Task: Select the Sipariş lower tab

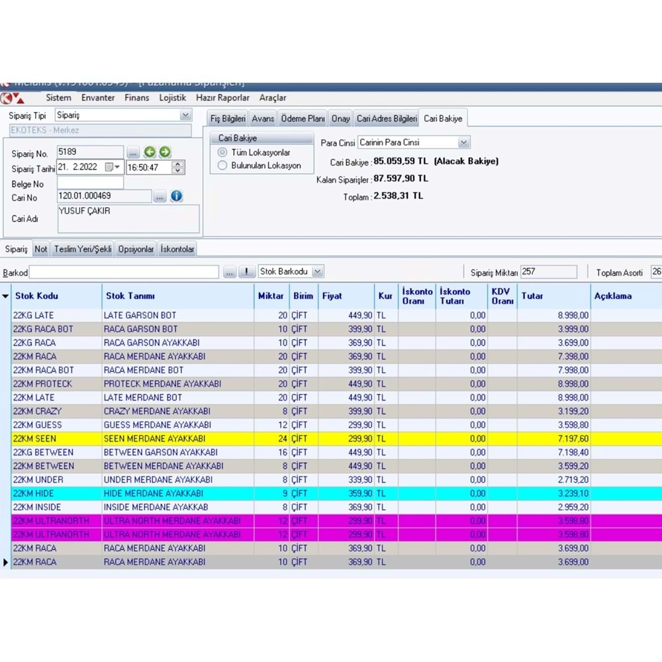Action: [x=17, y=249]
